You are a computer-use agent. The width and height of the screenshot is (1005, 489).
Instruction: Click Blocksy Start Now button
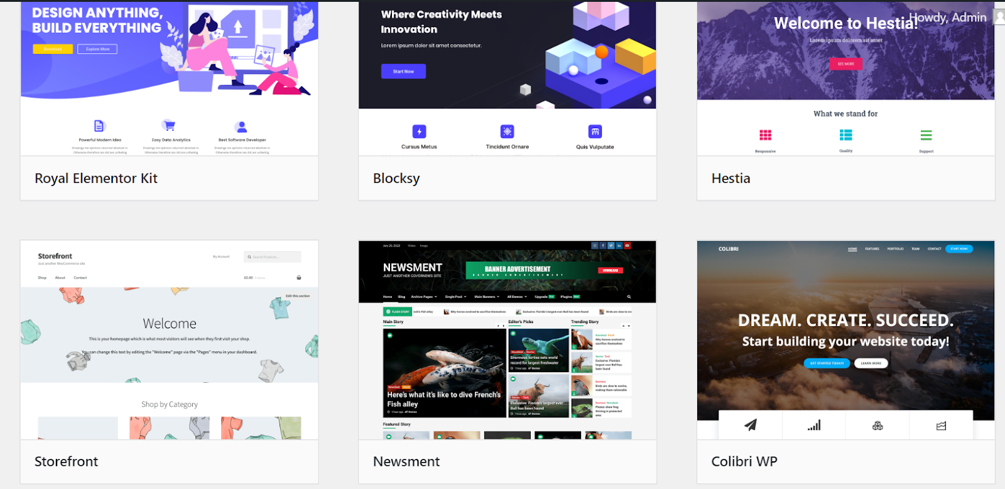[x=403, y=72]
